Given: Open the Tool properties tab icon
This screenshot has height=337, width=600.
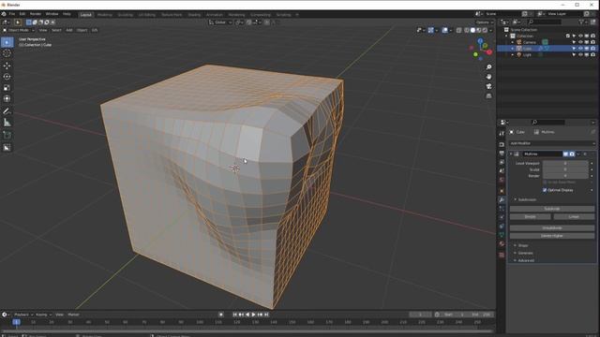Looking at the screenshot, I should tap(502, 133).
